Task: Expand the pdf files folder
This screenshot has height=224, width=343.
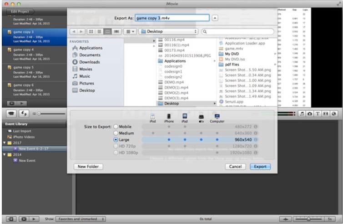Action: coord(275,65)
